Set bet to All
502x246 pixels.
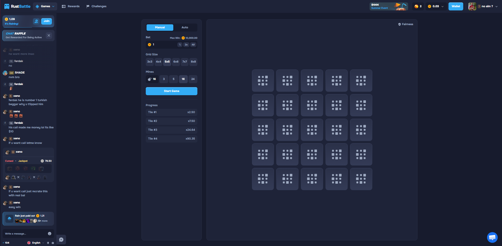coord(193,45)
